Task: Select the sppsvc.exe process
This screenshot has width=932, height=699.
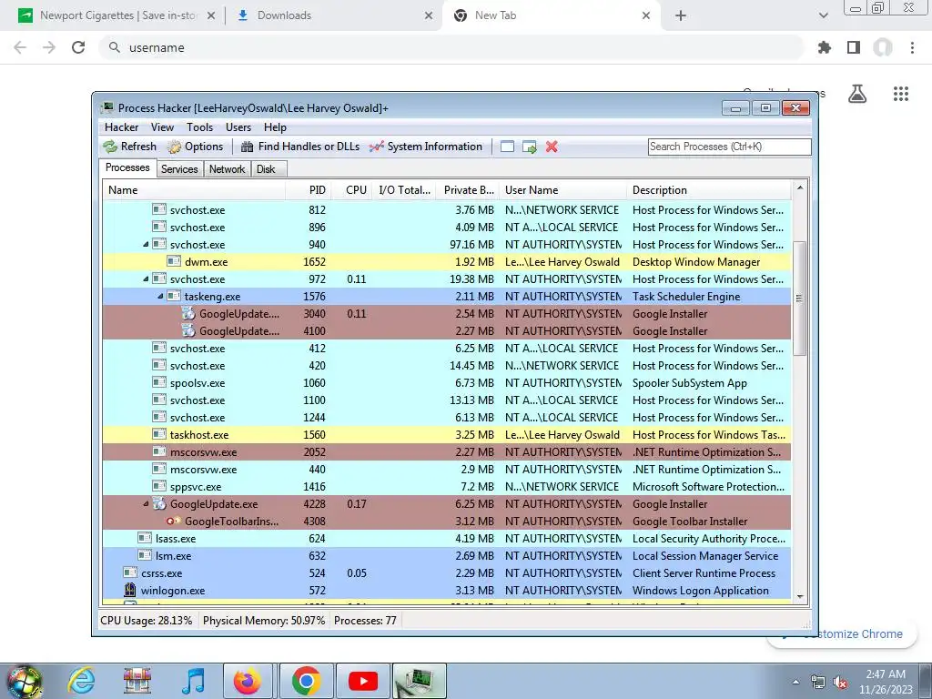Action: 447,486
